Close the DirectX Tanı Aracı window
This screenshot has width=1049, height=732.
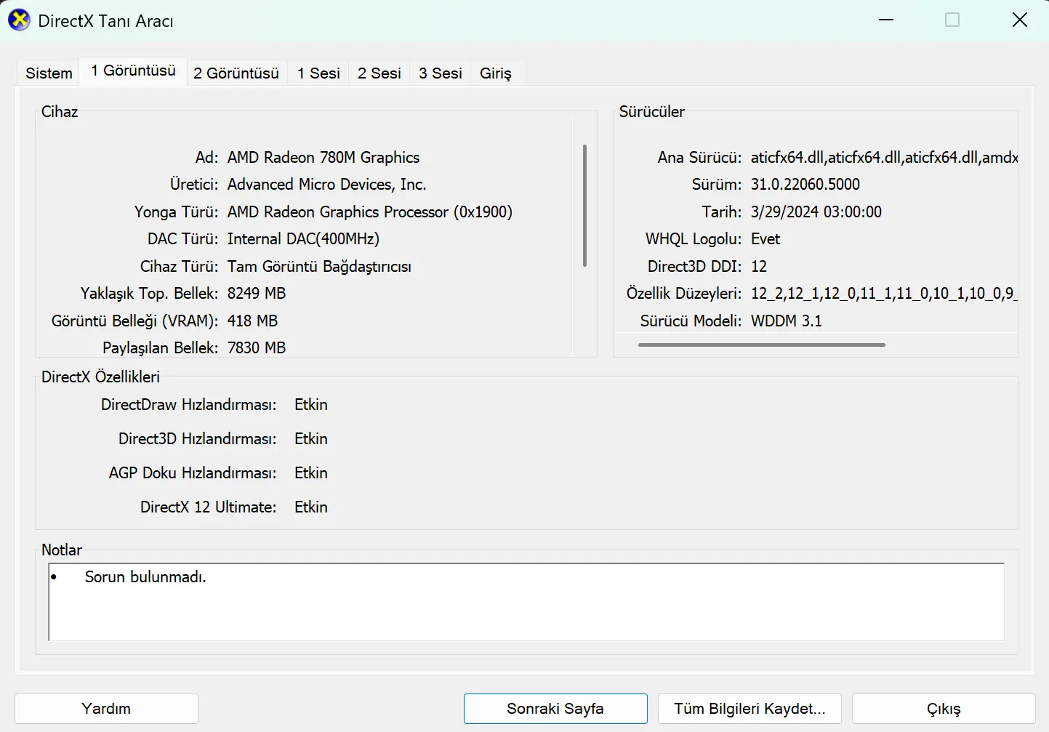coord(1020,20)
